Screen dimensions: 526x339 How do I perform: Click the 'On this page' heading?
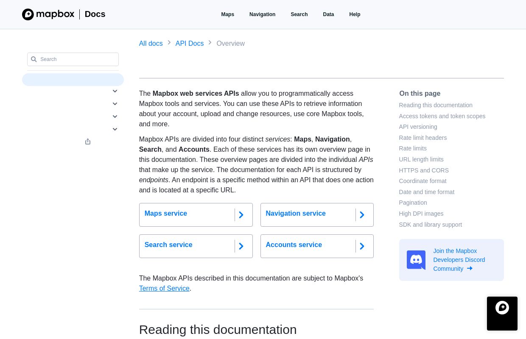420,94
